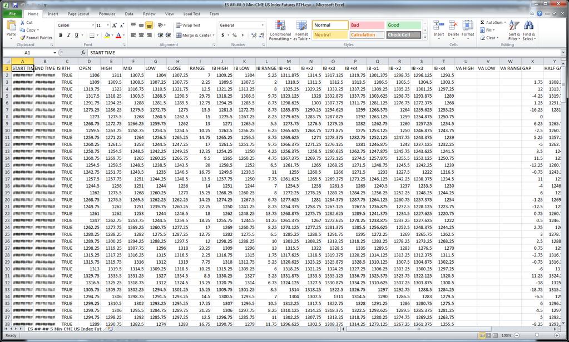Apply the Neutral cell style
569x342 pixels.
tap(330, 35)
